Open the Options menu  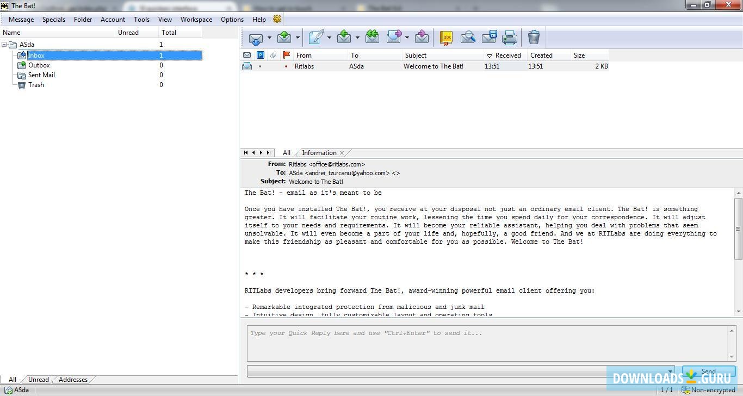(x=232, y=20)
